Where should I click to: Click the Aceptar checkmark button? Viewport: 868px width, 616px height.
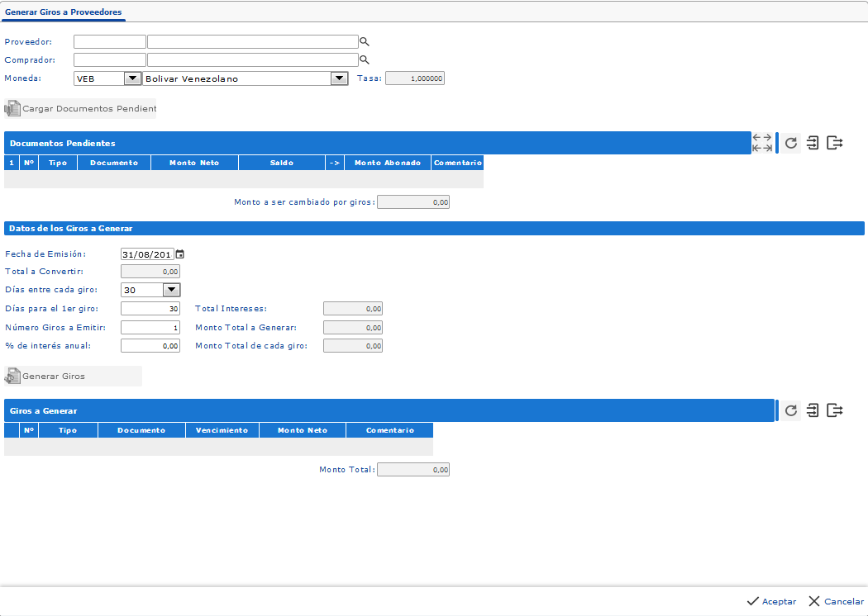[x=771, y=601]
